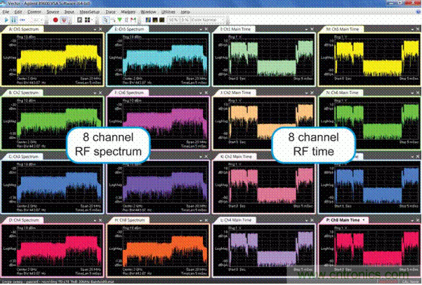Screen dimensions: 422x285
Task: Click the Run (play) measurement icon
Action: [x=5, y=20]
